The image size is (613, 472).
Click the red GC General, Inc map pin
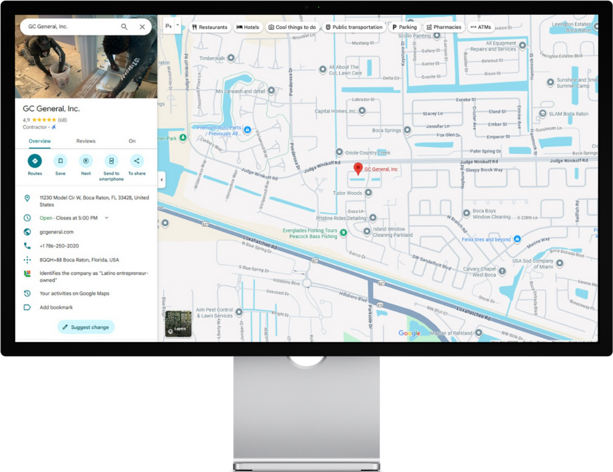tap(358, 169)
